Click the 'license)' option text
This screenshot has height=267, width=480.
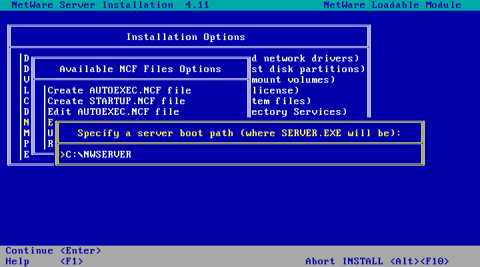tap(275, 90)
